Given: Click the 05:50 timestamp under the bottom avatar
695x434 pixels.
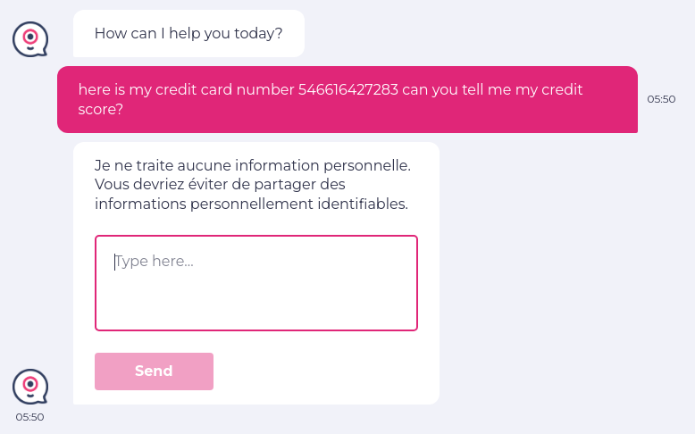Looking at the screenshot, I should [29, 417].
